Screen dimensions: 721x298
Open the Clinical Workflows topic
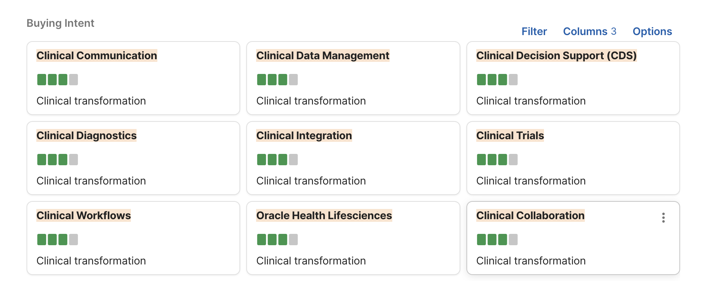(84, 215)
